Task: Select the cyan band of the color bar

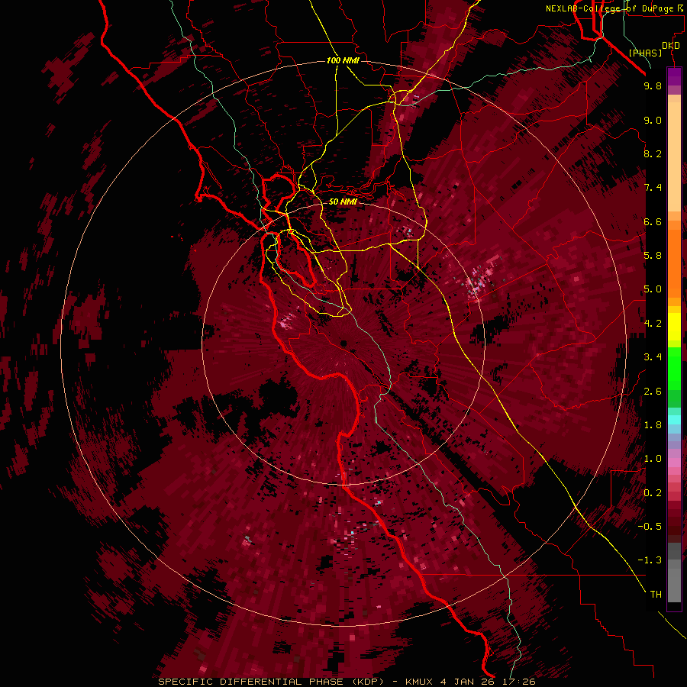Action: pos(674,420)
